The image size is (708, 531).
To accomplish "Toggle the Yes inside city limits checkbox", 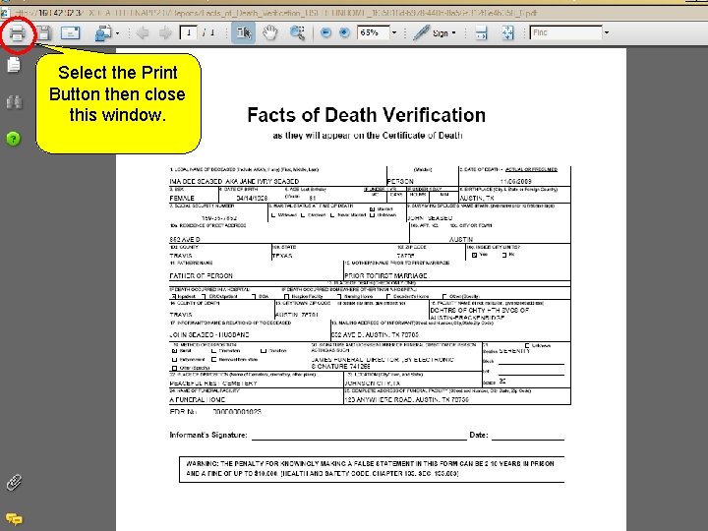I will tap(474, 255).
